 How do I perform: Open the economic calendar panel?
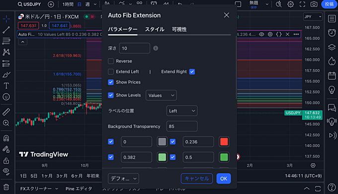(332, 76)
